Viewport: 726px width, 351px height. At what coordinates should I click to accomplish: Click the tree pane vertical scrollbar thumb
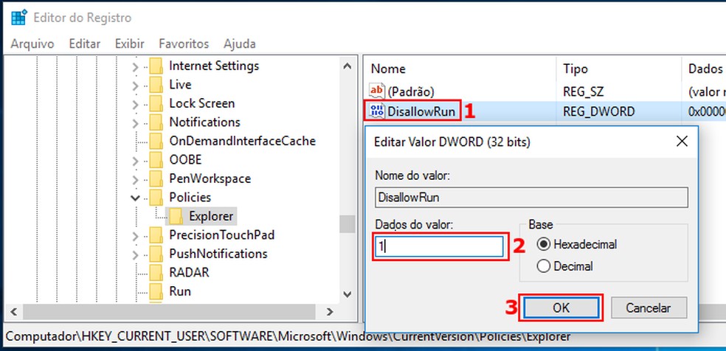pyautogui.click(x=346, y=223)
